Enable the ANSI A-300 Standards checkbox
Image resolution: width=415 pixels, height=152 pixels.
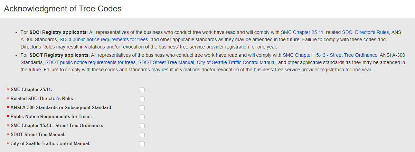coord(142,108)
